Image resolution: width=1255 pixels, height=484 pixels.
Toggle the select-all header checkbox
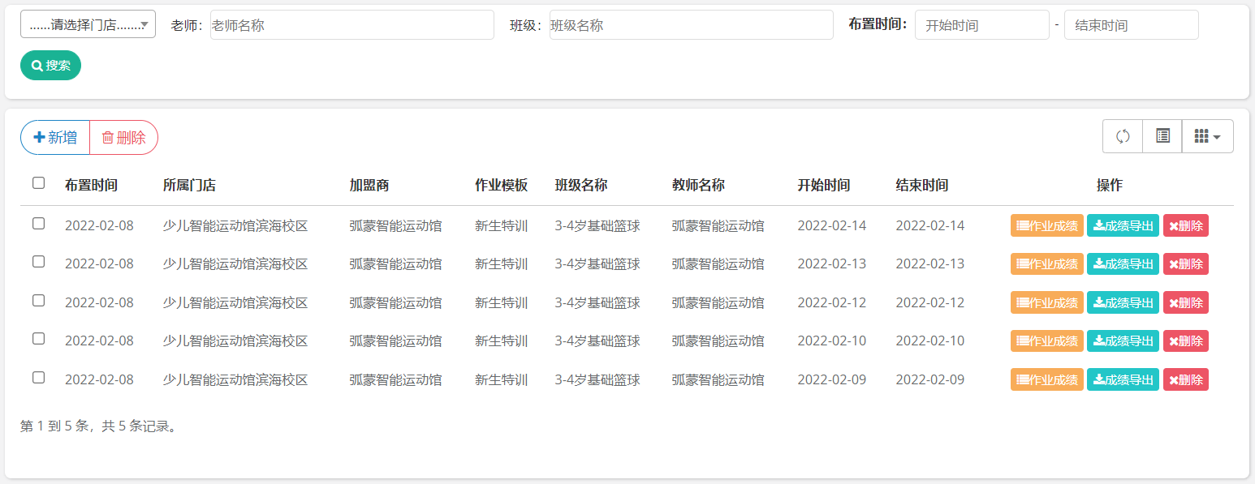(x=38, y=183)
